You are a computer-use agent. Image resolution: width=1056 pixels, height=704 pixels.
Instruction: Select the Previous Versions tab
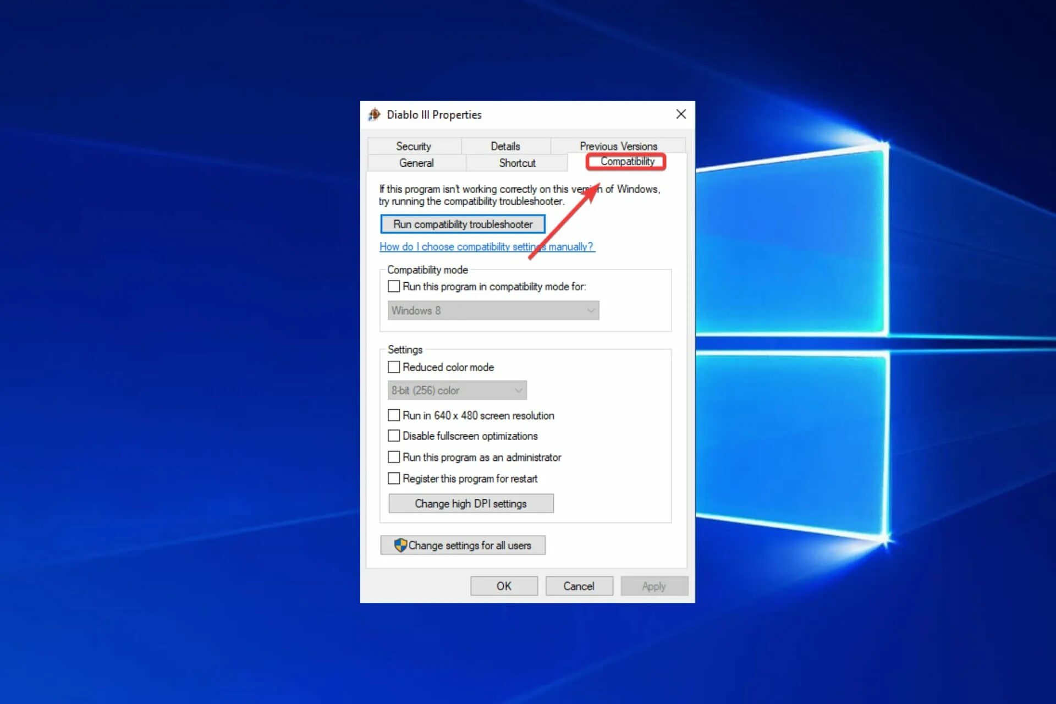pos(618,146)
